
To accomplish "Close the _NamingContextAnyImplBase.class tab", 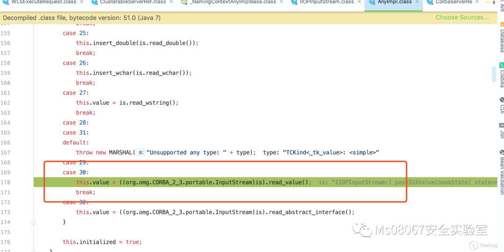I will coord(281,2).
